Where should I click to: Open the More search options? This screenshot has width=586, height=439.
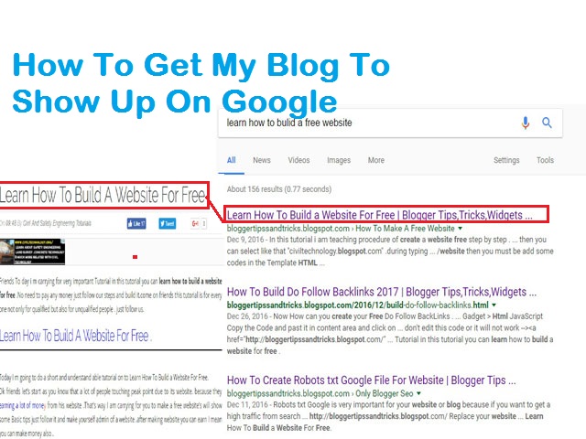[376, 160]
